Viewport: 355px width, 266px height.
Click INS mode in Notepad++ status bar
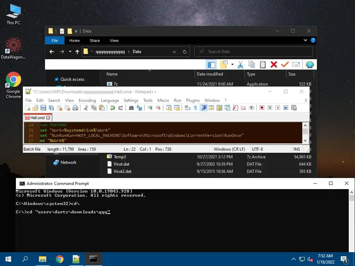pos(297,149)
